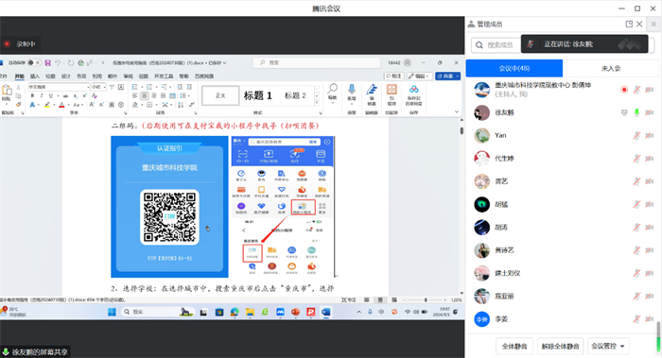Click microphone icon beside 徐友鹏
Image resolution: width=662 pixels, height=358 pixels.
tap(636, 112)
